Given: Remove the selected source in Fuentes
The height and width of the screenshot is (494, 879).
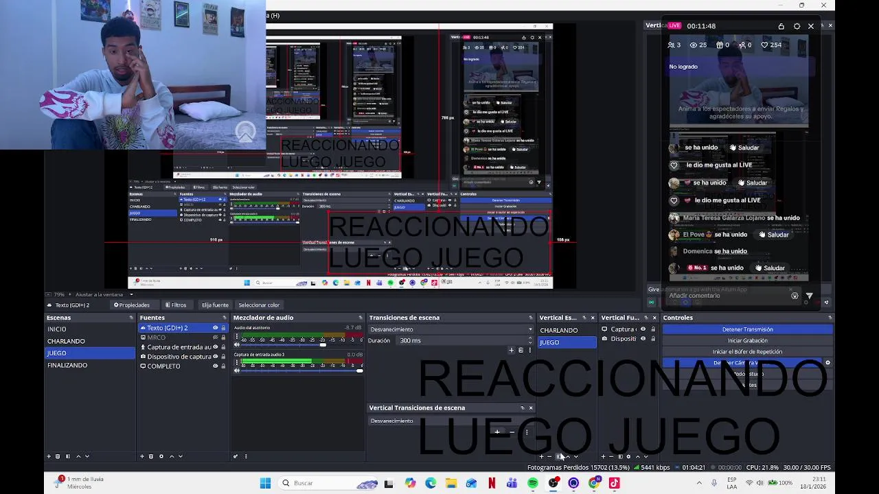Looking at the screenshot, I should pos(151,456).
